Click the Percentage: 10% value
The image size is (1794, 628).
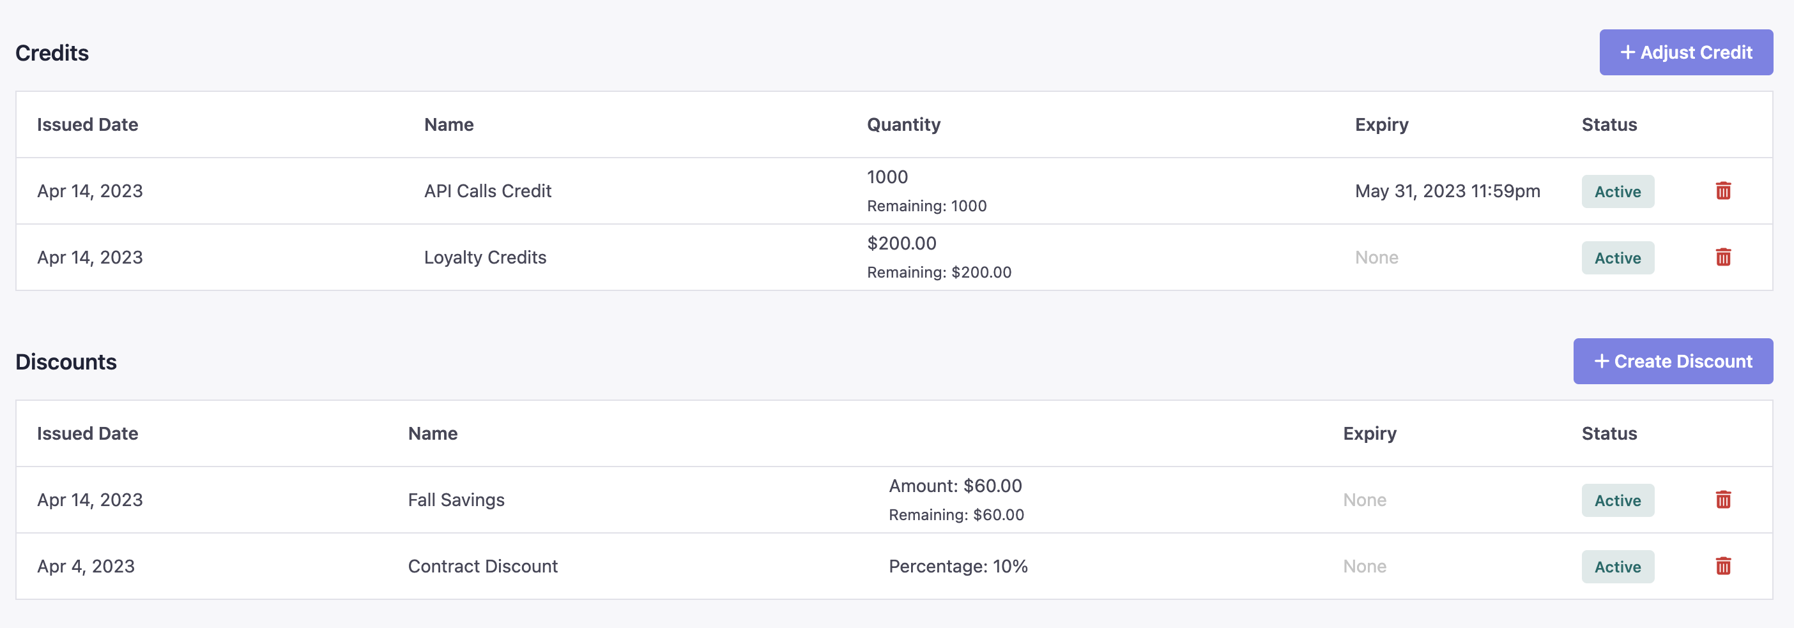point(958,566)
